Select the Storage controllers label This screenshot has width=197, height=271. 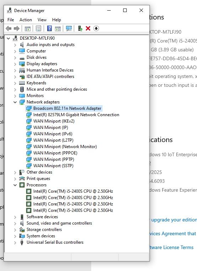click(44, 230)
